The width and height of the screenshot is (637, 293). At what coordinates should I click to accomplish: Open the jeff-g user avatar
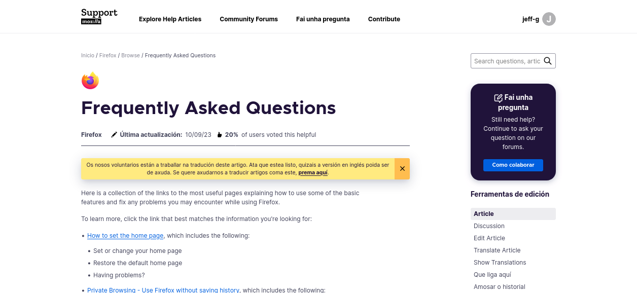[x=549, y=19]
